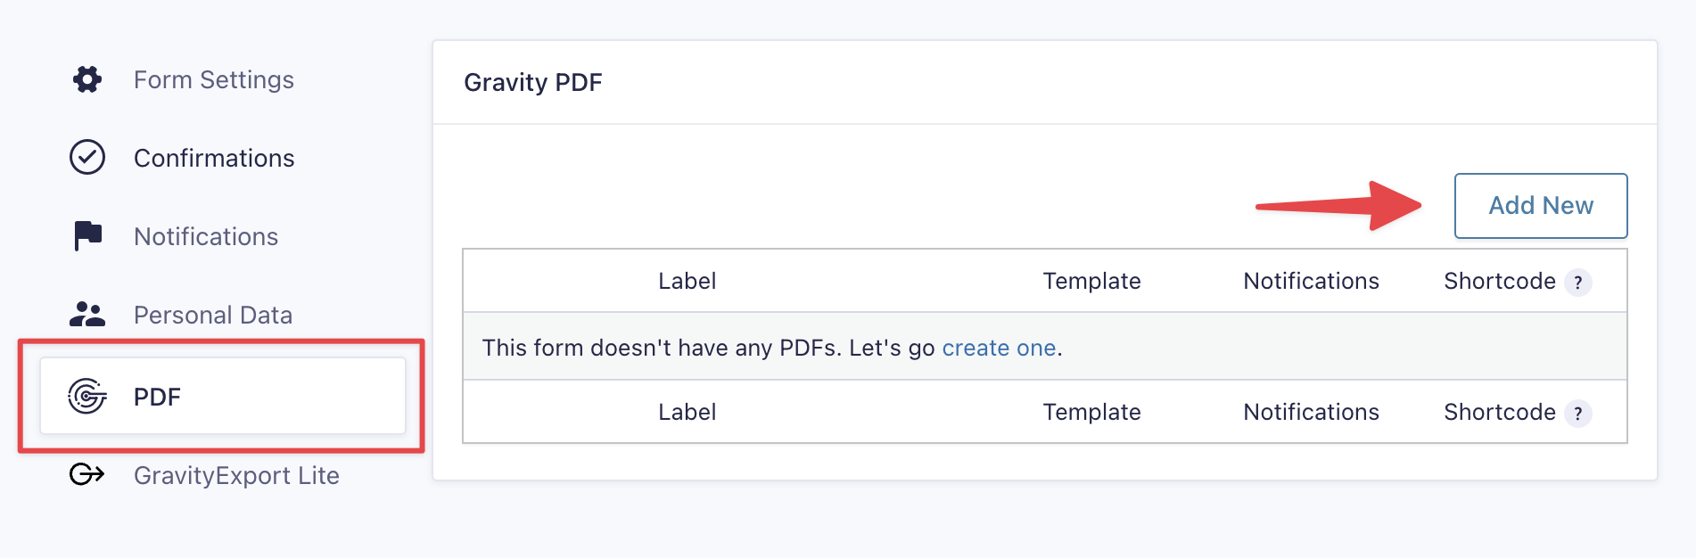Follow the create one link
The image size is (1696, 558).
click(x=999, y=348)
